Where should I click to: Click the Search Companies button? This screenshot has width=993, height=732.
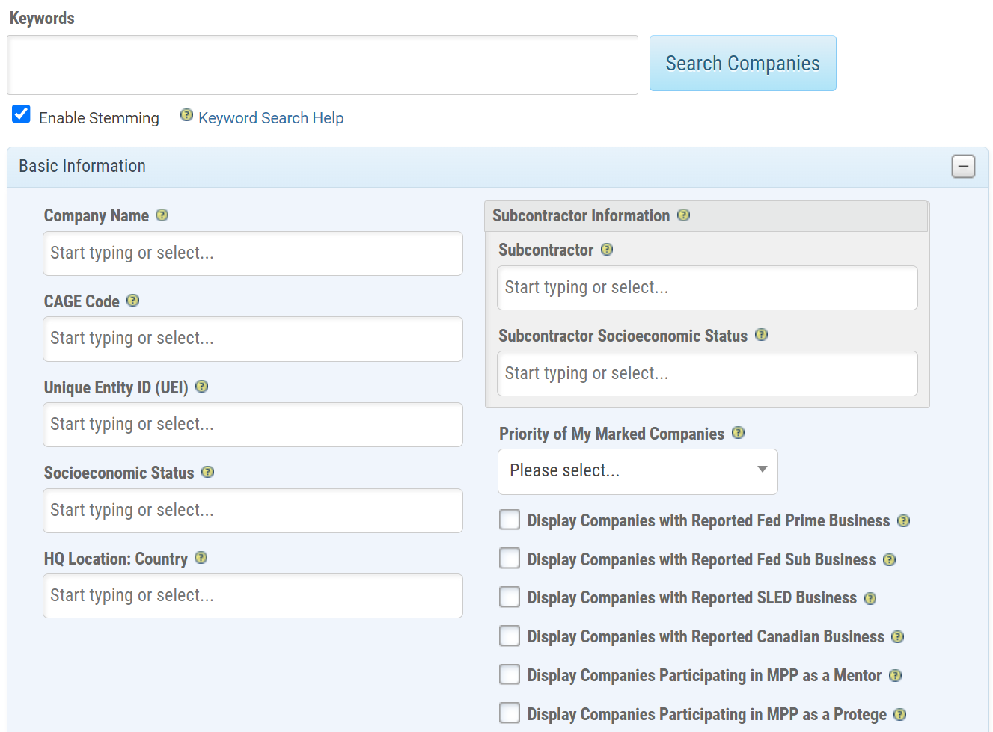(x=742, y=64)
